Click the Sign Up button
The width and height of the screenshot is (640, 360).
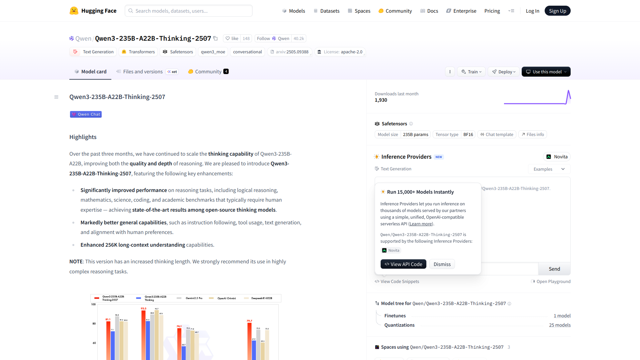(x=557, y=11)
